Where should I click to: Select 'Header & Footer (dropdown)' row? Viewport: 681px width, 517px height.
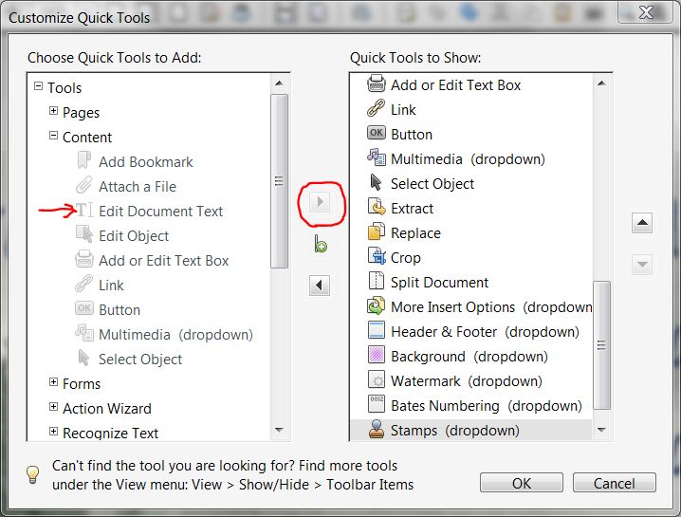pos(470,331)
